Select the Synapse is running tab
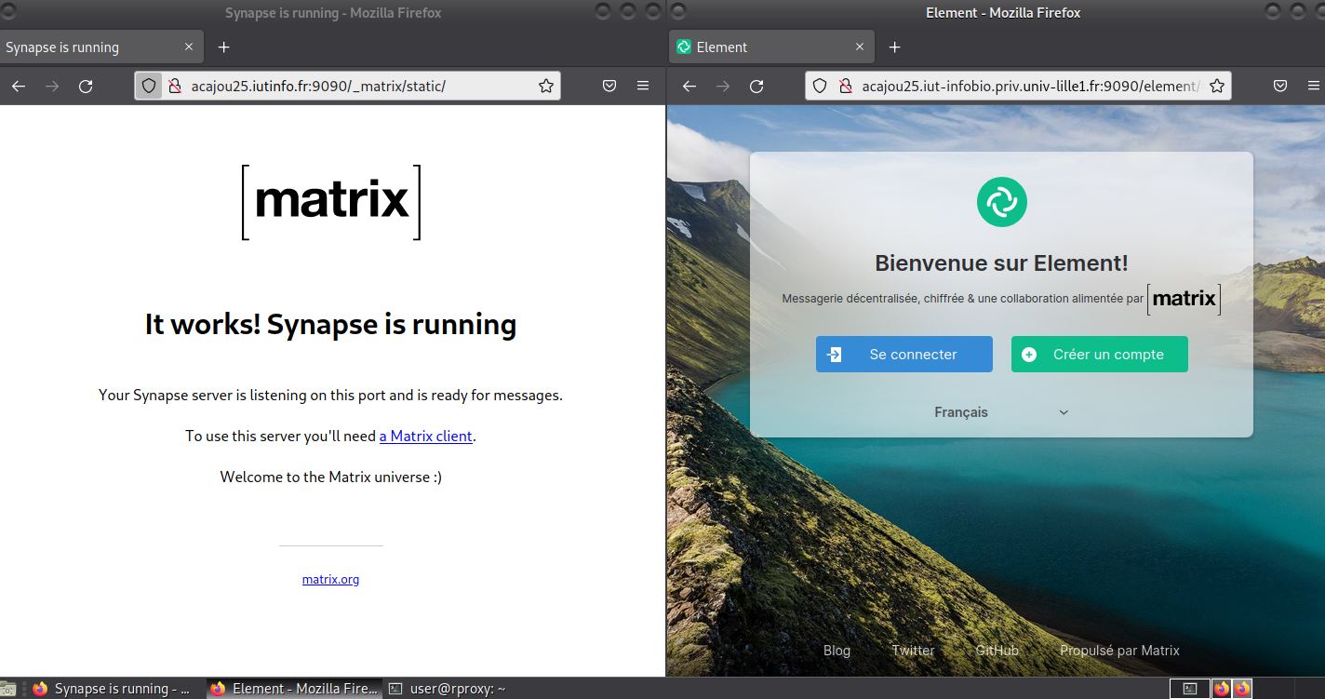The height and width of the screenshot is (699, 1325). [x=100, y=47]
